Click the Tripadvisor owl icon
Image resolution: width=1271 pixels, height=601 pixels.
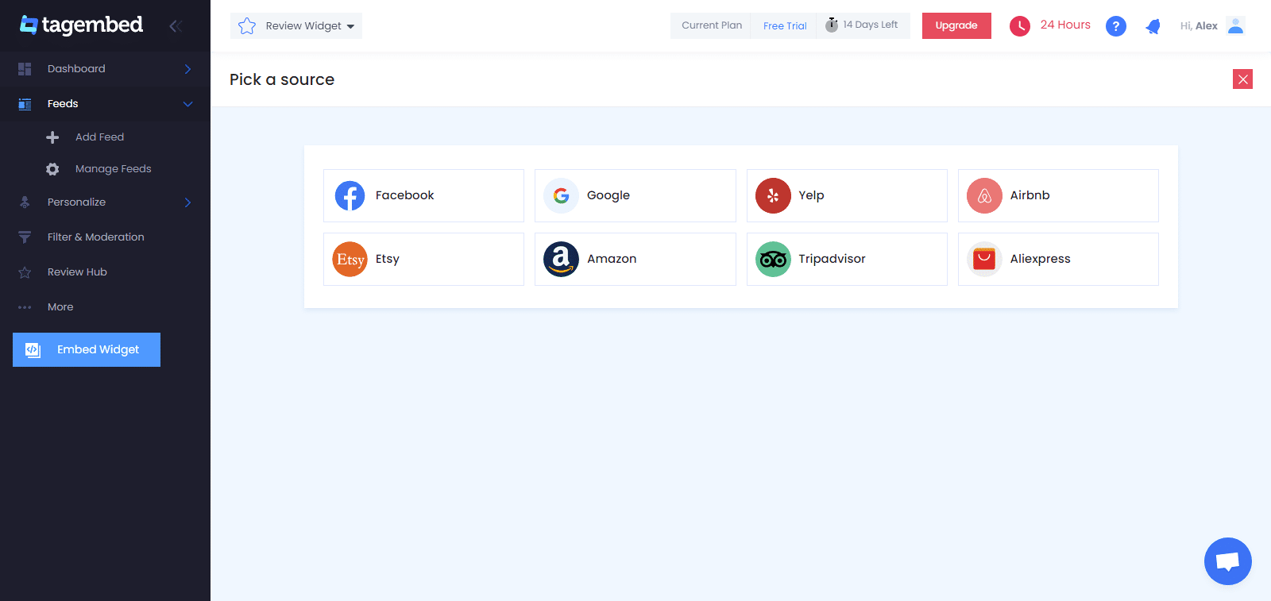coord(773,259)
